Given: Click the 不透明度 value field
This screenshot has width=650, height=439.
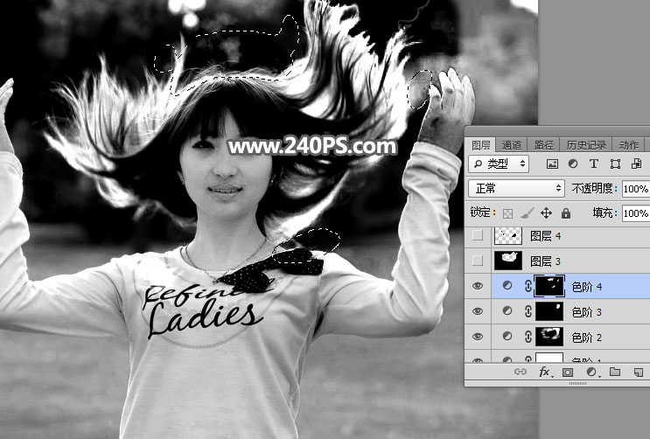Looking at the screenshot, I should coord(634,188).
